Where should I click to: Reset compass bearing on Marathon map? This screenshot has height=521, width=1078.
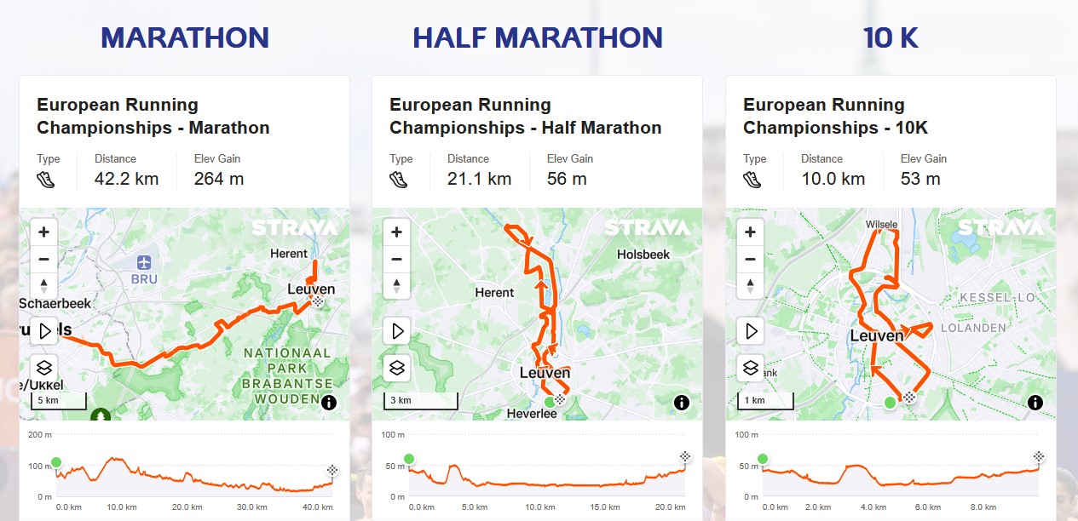click(43, 285)
